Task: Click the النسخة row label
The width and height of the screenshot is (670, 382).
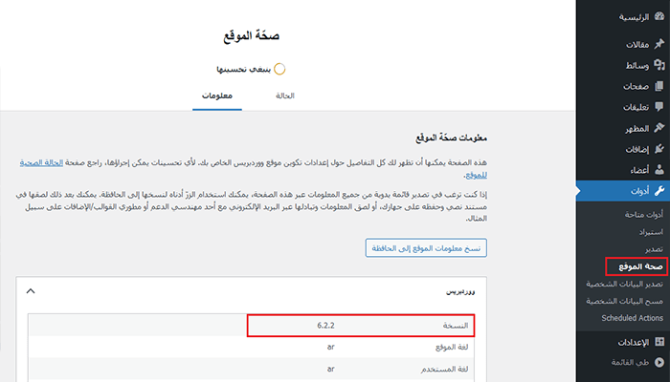Action: 455,326
